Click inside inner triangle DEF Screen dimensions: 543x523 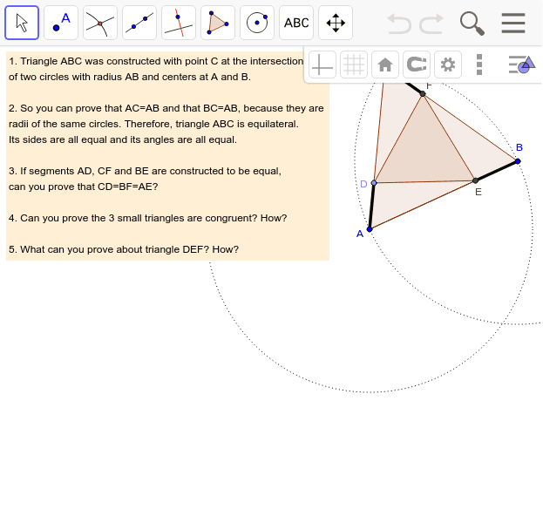pos(424,153)
